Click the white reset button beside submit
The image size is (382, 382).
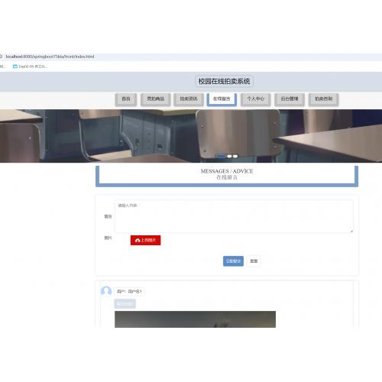[254, 261]
